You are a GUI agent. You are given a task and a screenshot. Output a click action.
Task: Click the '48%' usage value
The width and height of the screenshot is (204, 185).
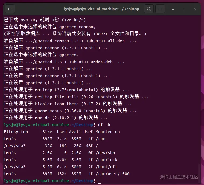pyautogui.click(x=90, y=146)
